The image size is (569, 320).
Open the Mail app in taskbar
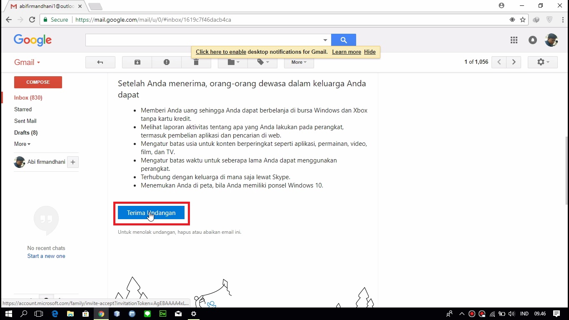coord(178,314)
